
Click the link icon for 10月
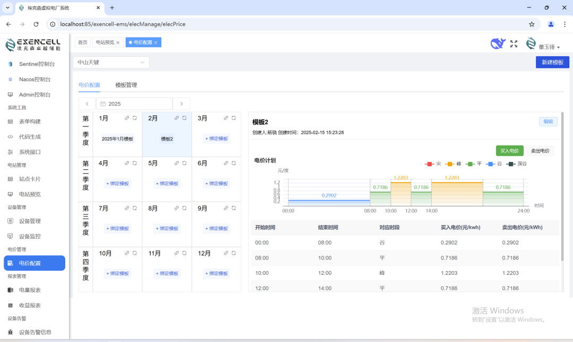click(x=127, y=253)
